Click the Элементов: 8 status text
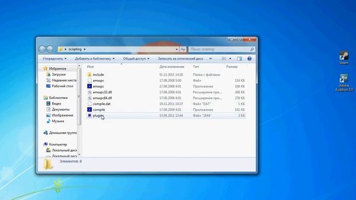356x200 pixels. pos(71,162)
